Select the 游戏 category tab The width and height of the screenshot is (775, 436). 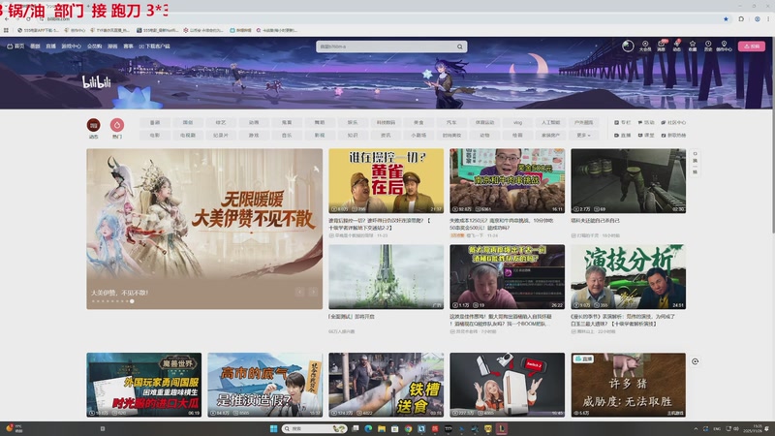[x=254, y=135]
